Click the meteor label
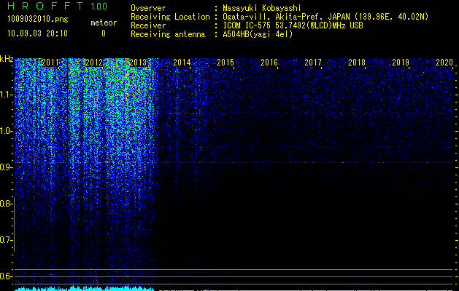This screenshot has width=459, height=291. pyautogui.click(x=104, y=23)
